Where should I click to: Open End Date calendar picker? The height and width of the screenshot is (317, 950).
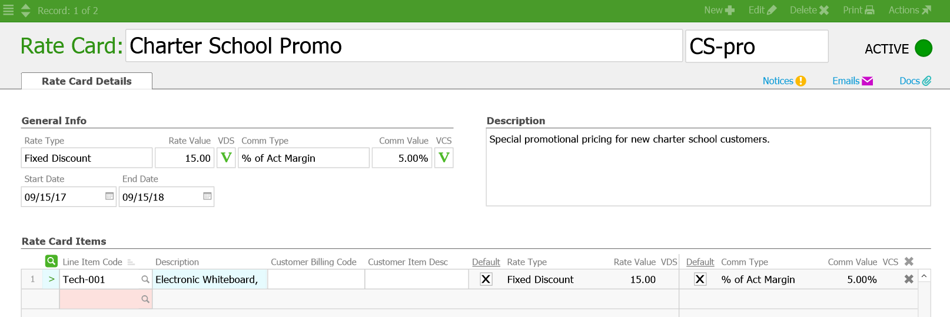207,196
